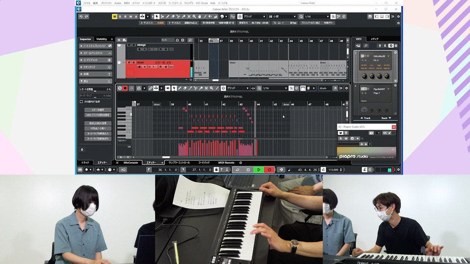
Task: Open search in the VSTi rack panel
Action: pos(366,46)
